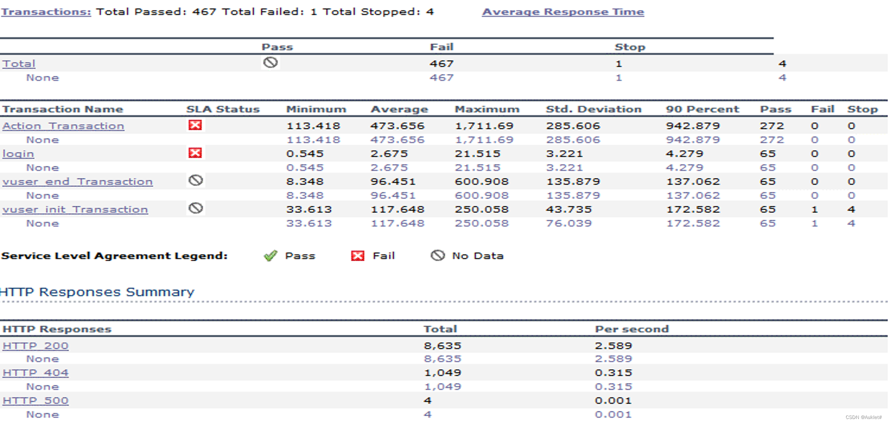888x423 pixels.
Task: Select Action_Transaction average value 473.656
Action: click(x=397, y=126)
